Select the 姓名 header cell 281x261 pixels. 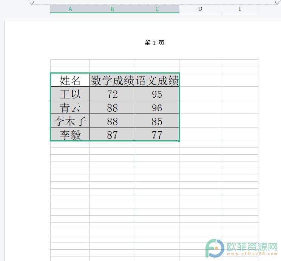point(70,80)
